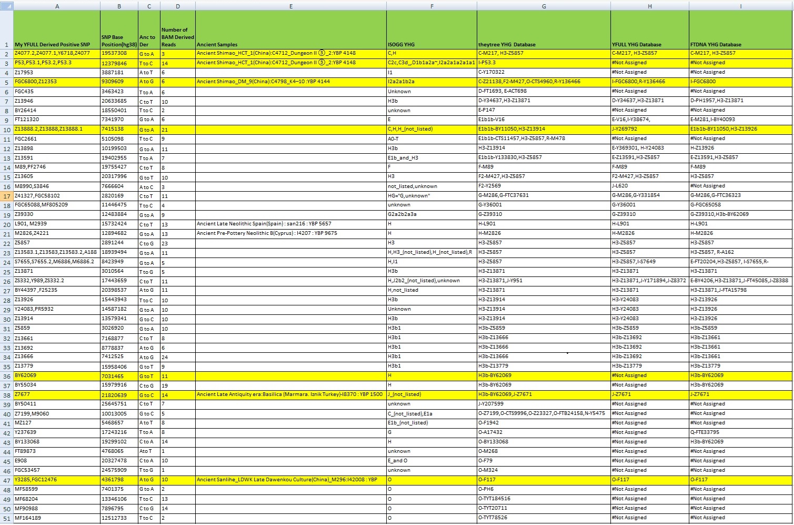This screenshot has height=525, width=794.
Task: Select header 'My YFULL Derived Positive SNP'
Action: [x=57, y=29]
